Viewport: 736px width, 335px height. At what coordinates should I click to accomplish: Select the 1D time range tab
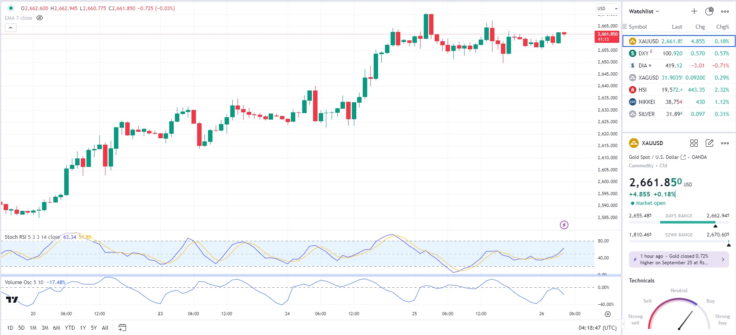coord(10,328)
